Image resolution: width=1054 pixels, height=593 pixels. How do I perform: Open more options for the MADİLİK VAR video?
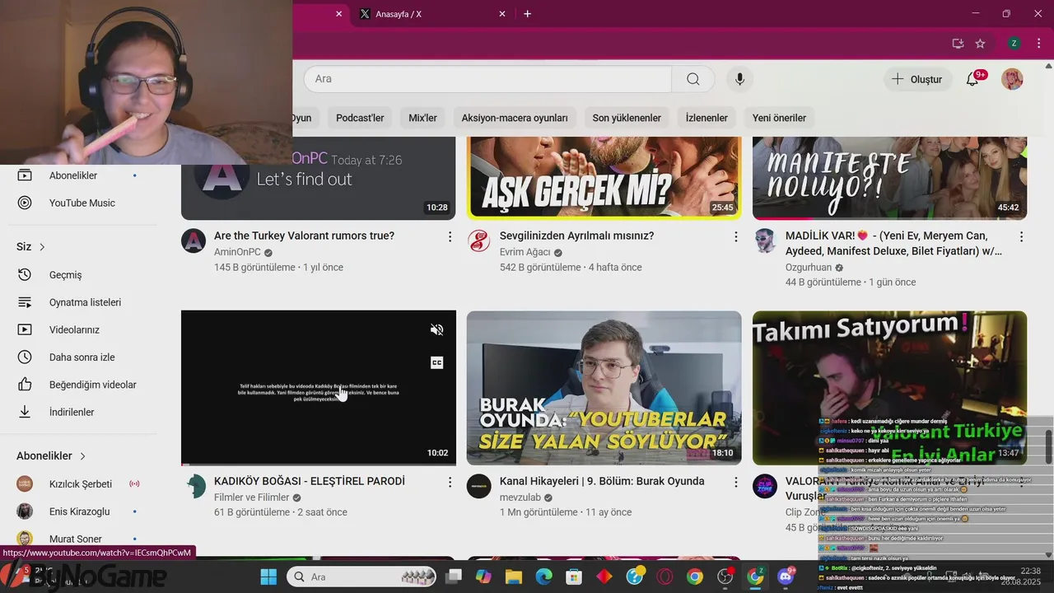click(x=1021, y=236)
